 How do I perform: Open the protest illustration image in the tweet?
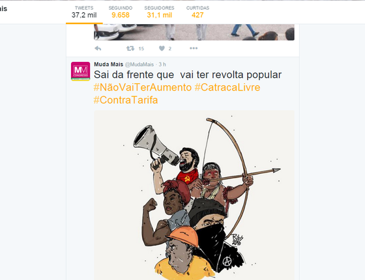click(x=194, y=195)
